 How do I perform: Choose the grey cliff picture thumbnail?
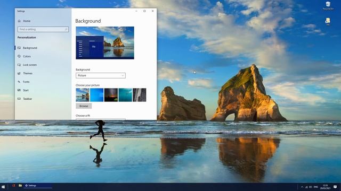(140, 95)
